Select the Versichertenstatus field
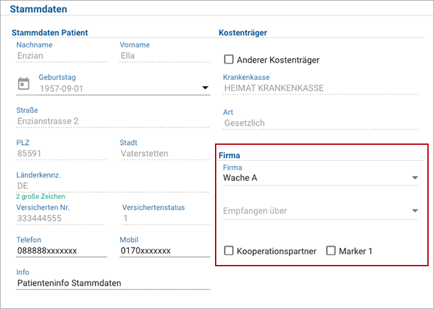 tap(166, 218)
